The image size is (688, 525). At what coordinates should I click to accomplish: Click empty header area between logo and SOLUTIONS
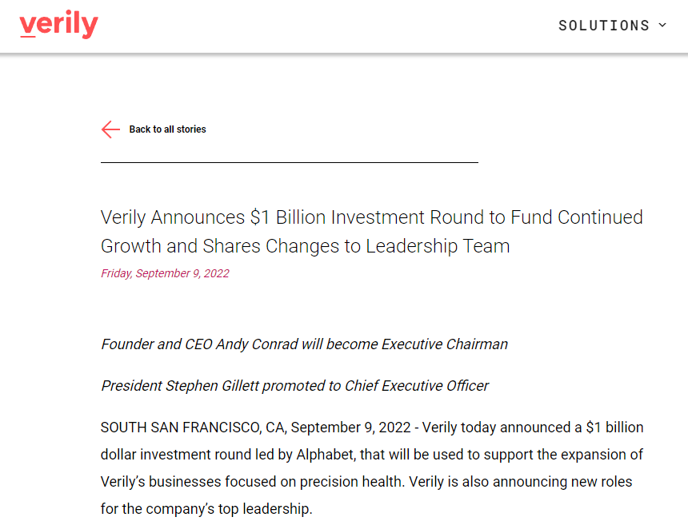pos(329,26)
